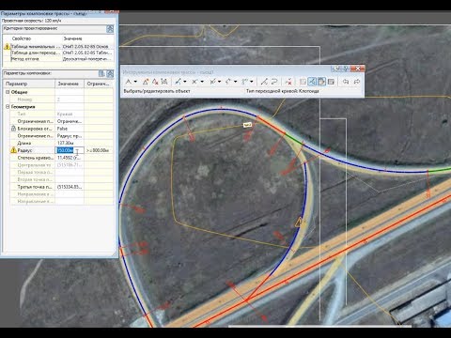Click the Центральная точка row
The image size is (451, 338).
click(x=61, y=165)
